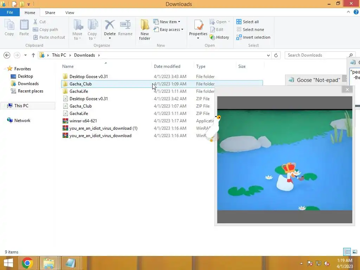Open the Windows Start button
Image resolution: width=360 pixels, height=270 pixels.
click(x=8, y=263)
